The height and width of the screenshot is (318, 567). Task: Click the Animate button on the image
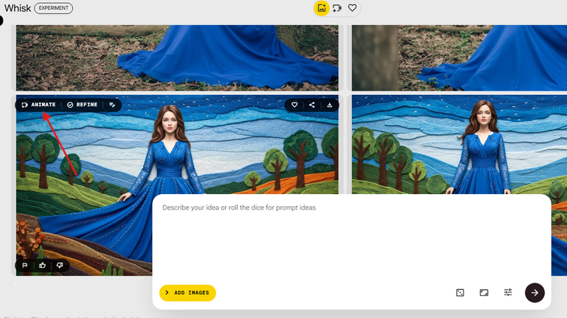coord(38,105)
